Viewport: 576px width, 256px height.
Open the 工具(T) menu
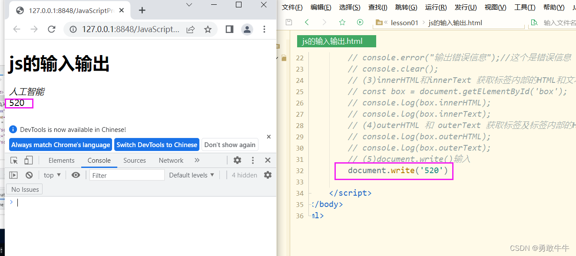coord(525,7)
